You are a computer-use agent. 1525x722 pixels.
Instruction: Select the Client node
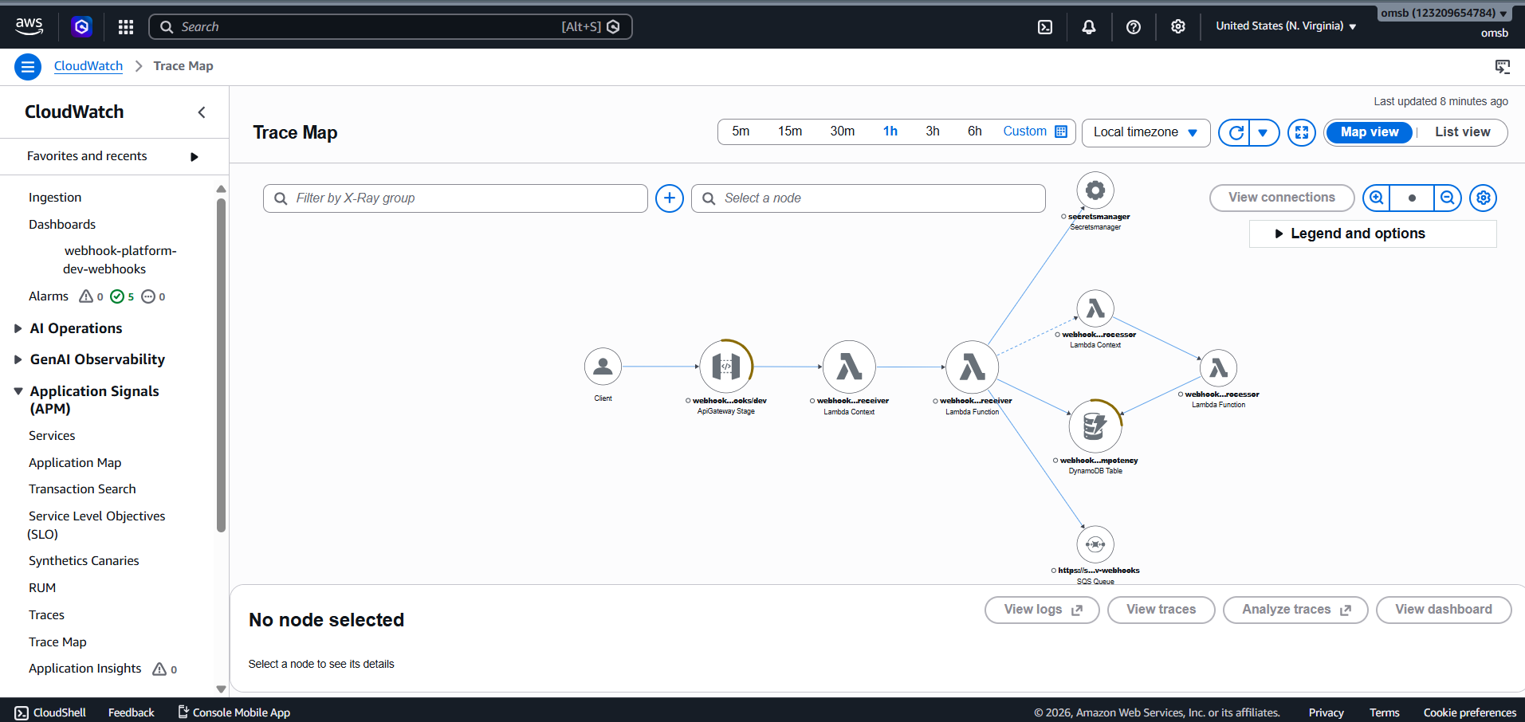point(603,367)
